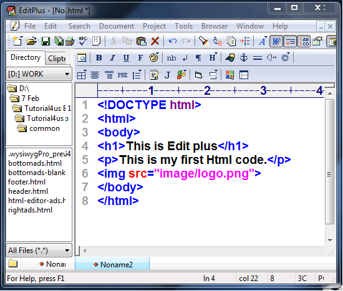Save the document with the floppy disk icon
The image size is (343, 291).
tap(46, 41)
